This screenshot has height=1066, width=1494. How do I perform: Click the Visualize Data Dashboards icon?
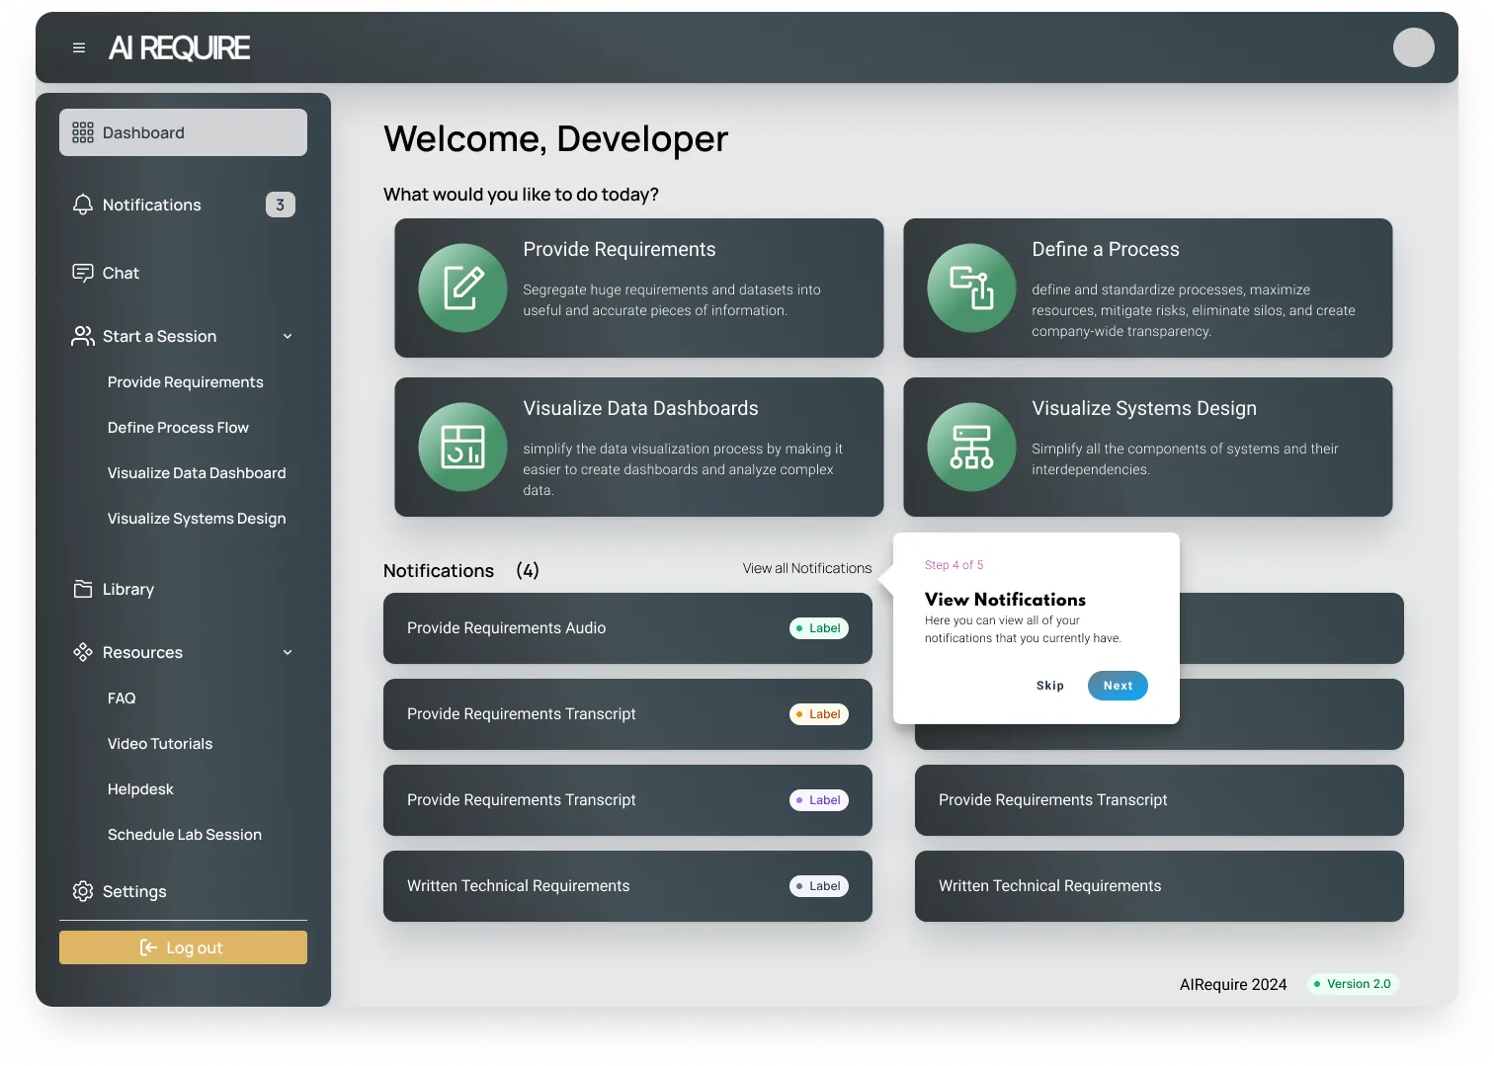coord(462,447)
